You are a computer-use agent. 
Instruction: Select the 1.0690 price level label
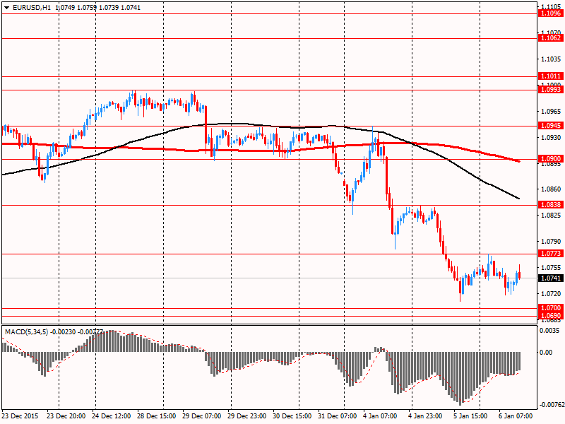[550, 316]
